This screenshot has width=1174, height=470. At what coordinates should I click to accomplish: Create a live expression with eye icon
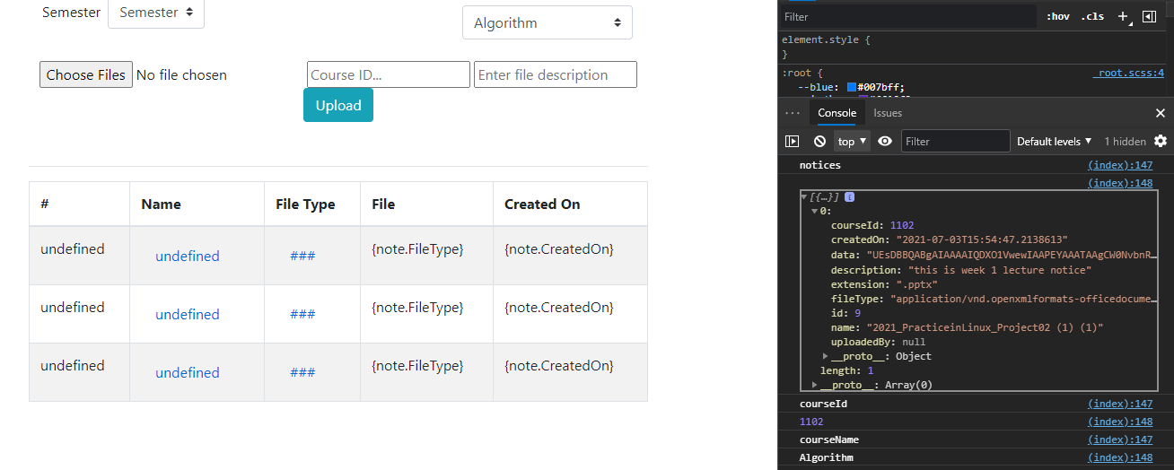[x=885, y=141]
